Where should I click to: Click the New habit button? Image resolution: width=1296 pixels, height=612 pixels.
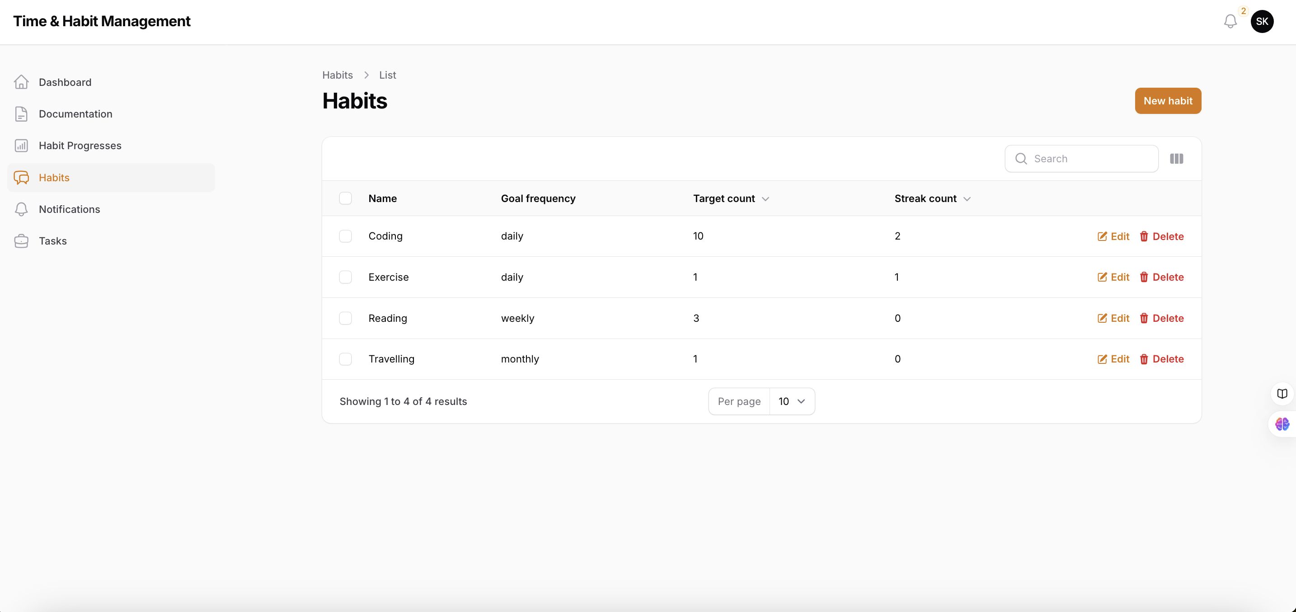(x=1167, y=101)
